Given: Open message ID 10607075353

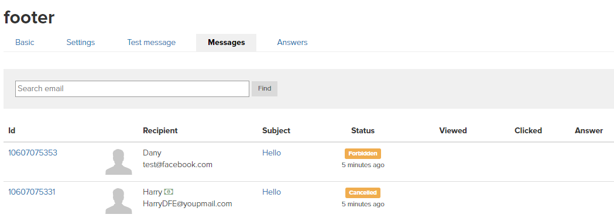Looking at the screenshot, I should (x=33, y=153).
